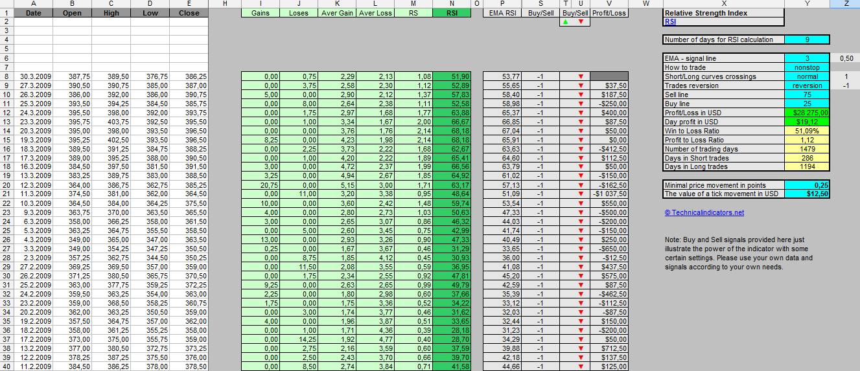Image resolution: width=860 pixels, height=371 pixels.
Task: Select row 20 header
Action: [6, 185]
